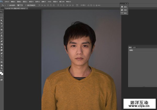This screenshot has height=110, width=157.
Task: Expand the Move tool preset picker arrow
Action: pyautogui.click(x=5, y=5)
